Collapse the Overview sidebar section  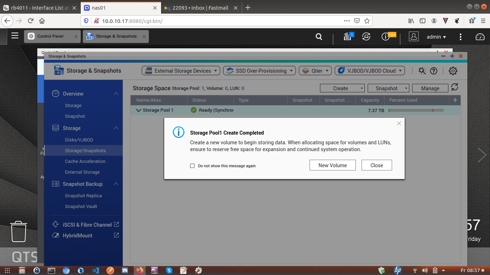point(116,93)
